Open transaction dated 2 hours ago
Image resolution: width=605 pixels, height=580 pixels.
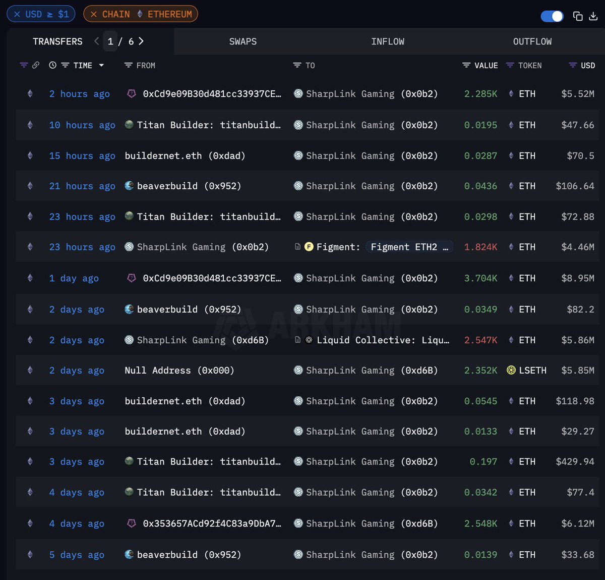79,94
